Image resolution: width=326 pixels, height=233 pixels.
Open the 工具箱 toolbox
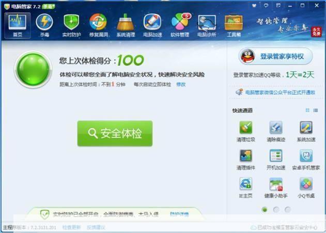234,26
